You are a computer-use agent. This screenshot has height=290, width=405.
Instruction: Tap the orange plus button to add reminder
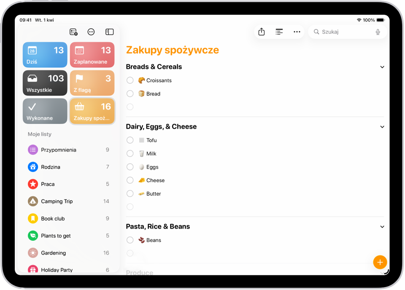click(380, 262)
